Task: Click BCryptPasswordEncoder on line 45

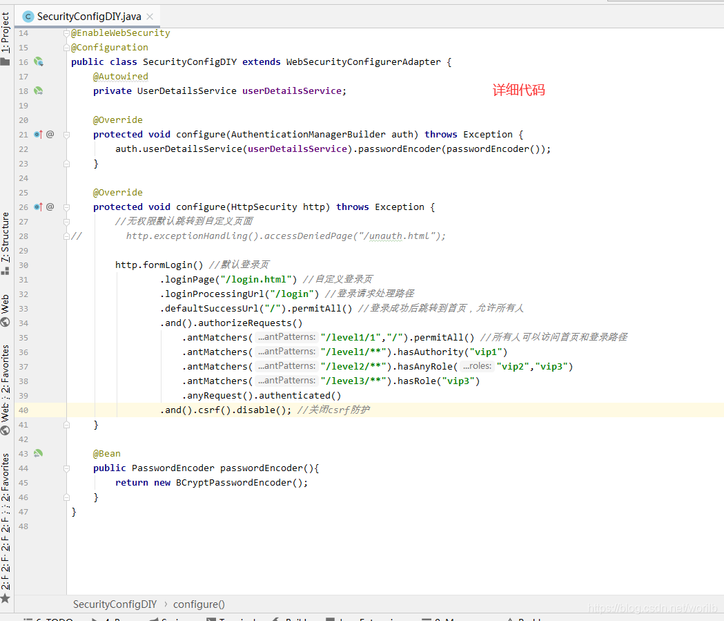Action: (234, 482)
